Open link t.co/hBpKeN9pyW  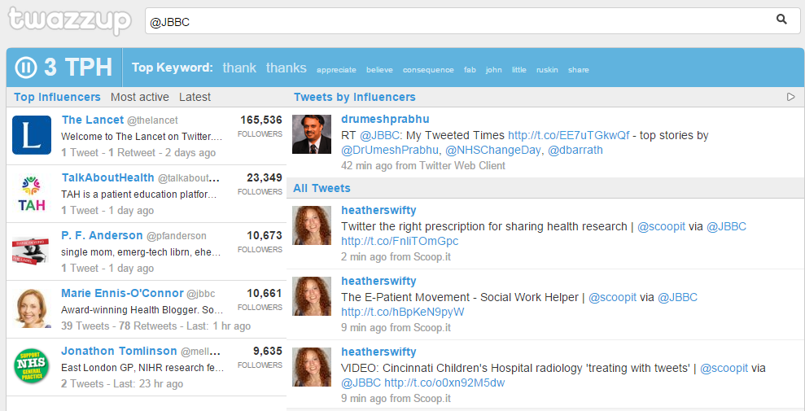402,312
